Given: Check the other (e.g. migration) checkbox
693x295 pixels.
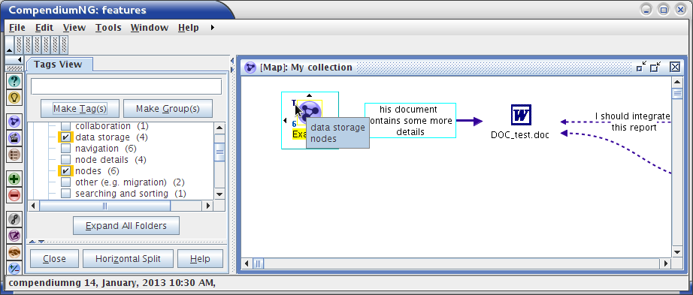Looking at the screenshot, I should 65,182.
